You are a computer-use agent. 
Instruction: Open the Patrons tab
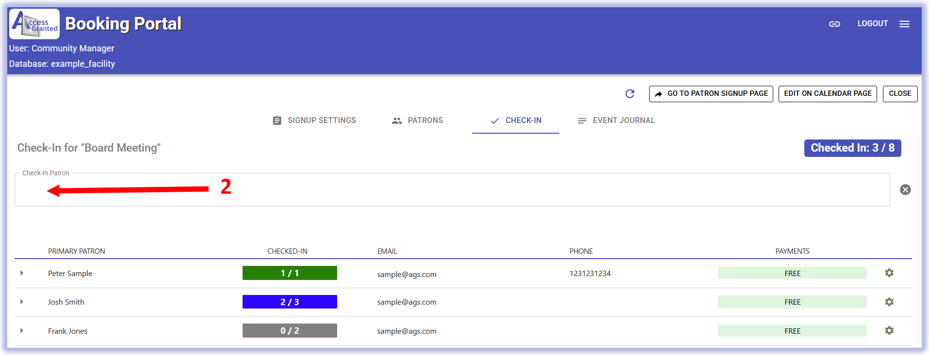point(417,121)
